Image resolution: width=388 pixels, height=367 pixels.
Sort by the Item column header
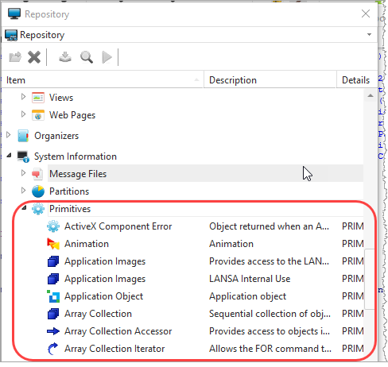(x=103, y=80)
